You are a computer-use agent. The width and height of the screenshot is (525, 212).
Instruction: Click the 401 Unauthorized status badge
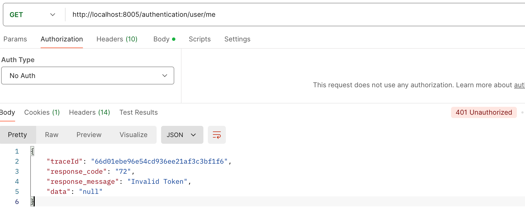[x=484, y=112]
